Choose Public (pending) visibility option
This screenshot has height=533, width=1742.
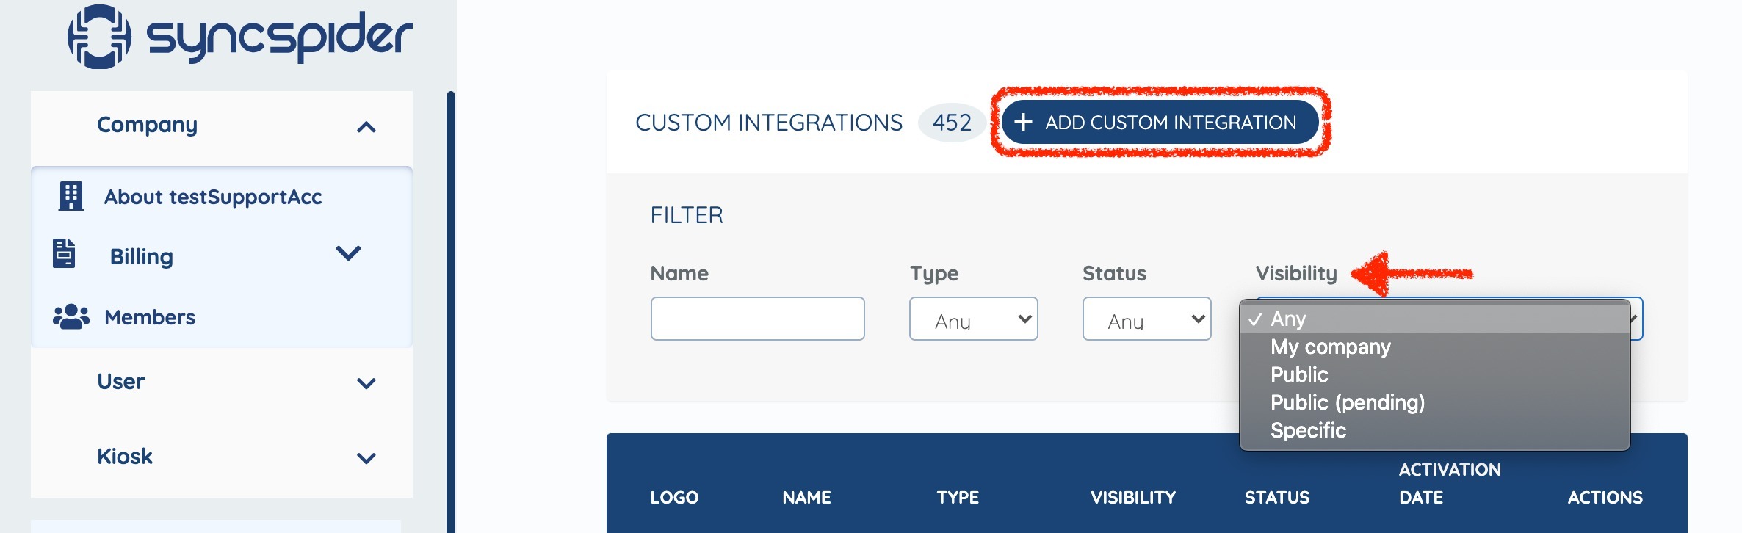(x=1434, y=402)
